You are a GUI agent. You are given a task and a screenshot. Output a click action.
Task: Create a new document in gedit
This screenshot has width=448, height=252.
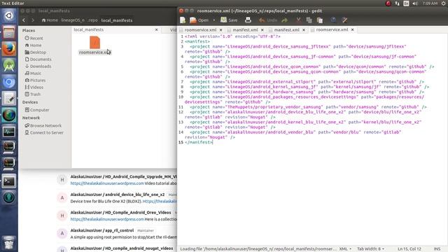click(x=183, y=20)
